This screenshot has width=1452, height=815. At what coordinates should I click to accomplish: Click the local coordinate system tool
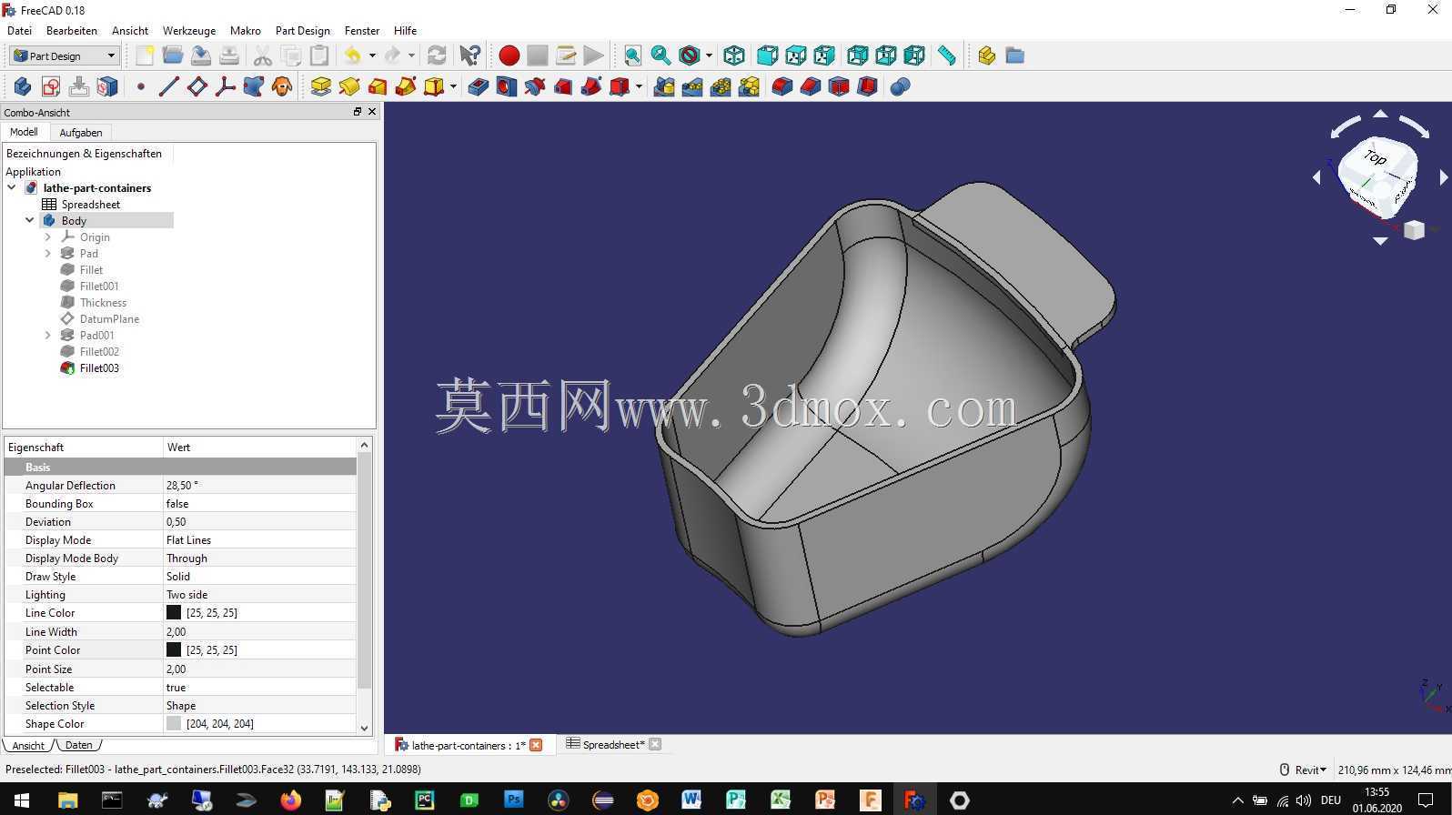(x=225, y=86)
